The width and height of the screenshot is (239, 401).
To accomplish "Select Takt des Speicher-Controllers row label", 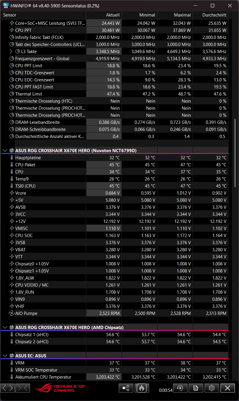I will click(x=50, y=44).
